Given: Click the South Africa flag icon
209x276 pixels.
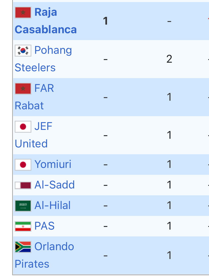Looking at the screenshot, I should 23,247.
